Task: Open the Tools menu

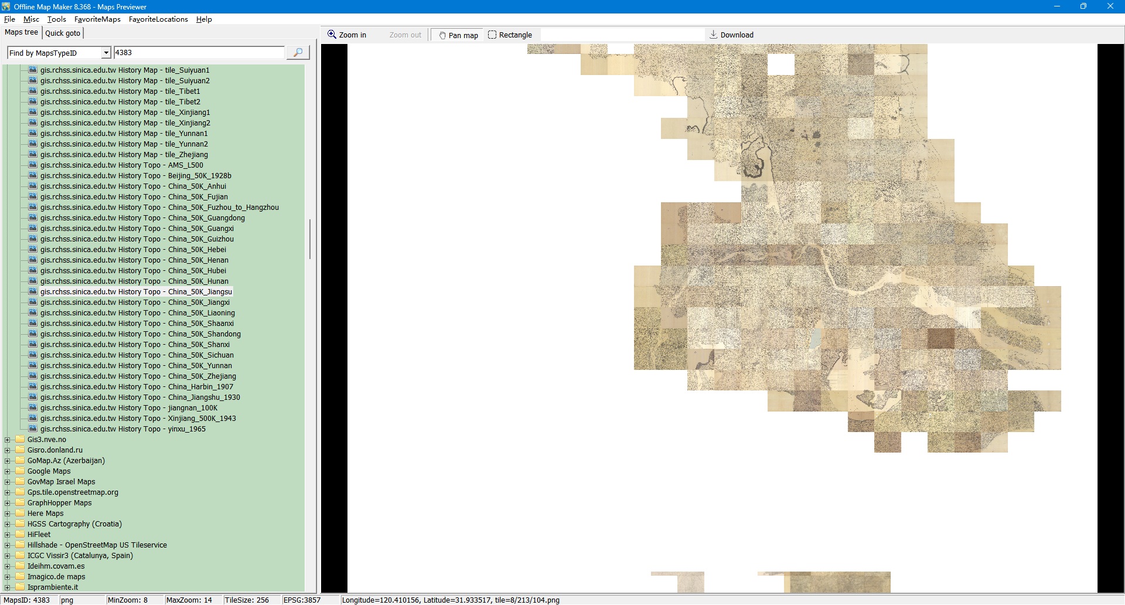Action: click(56, 19)
